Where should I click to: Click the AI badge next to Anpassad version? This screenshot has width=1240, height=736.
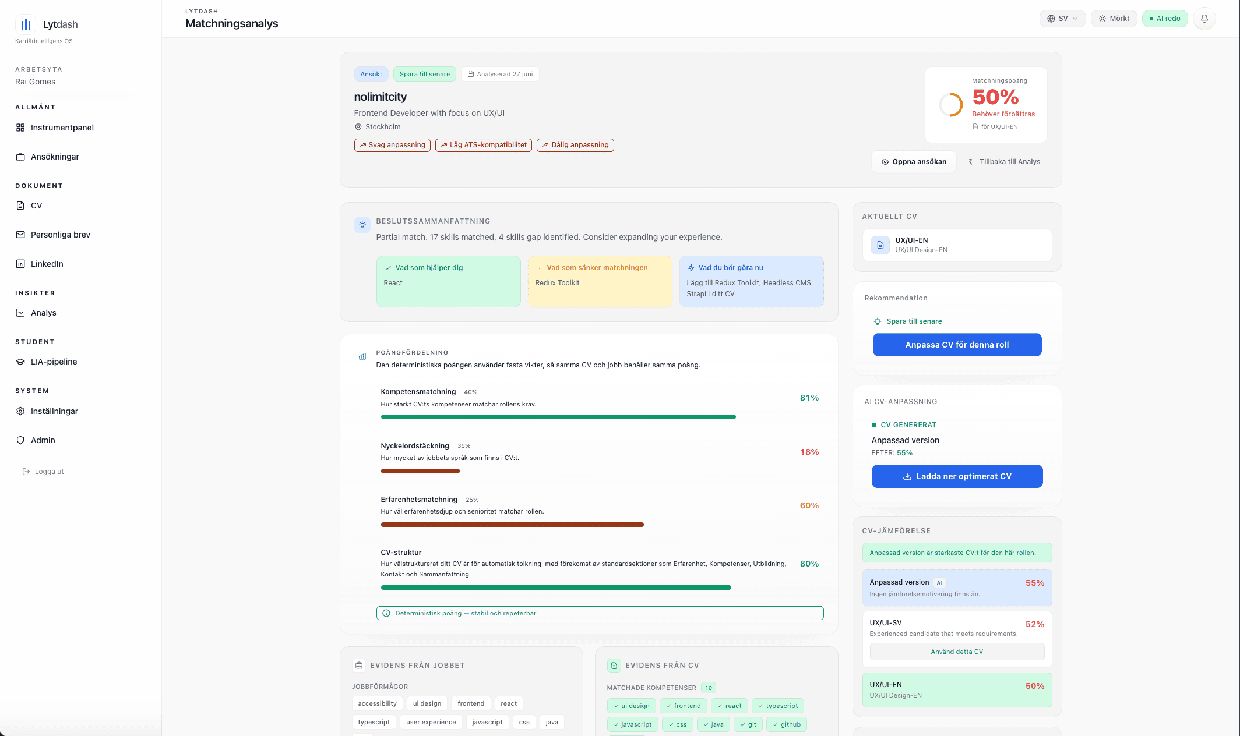coord(939,582)
